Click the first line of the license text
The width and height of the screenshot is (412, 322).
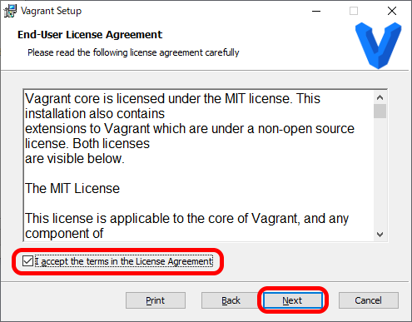pos(172,99)
